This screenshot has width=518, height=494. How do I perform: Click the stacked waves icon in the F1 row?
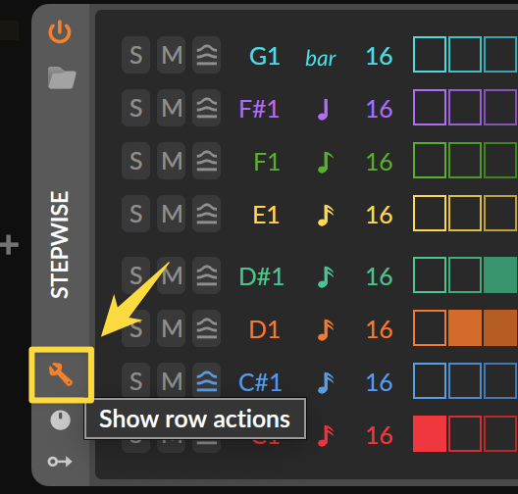pos(206,161)
